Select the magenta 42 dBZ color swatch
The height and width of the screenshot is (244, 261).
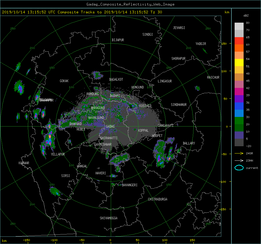coord(239,91)
